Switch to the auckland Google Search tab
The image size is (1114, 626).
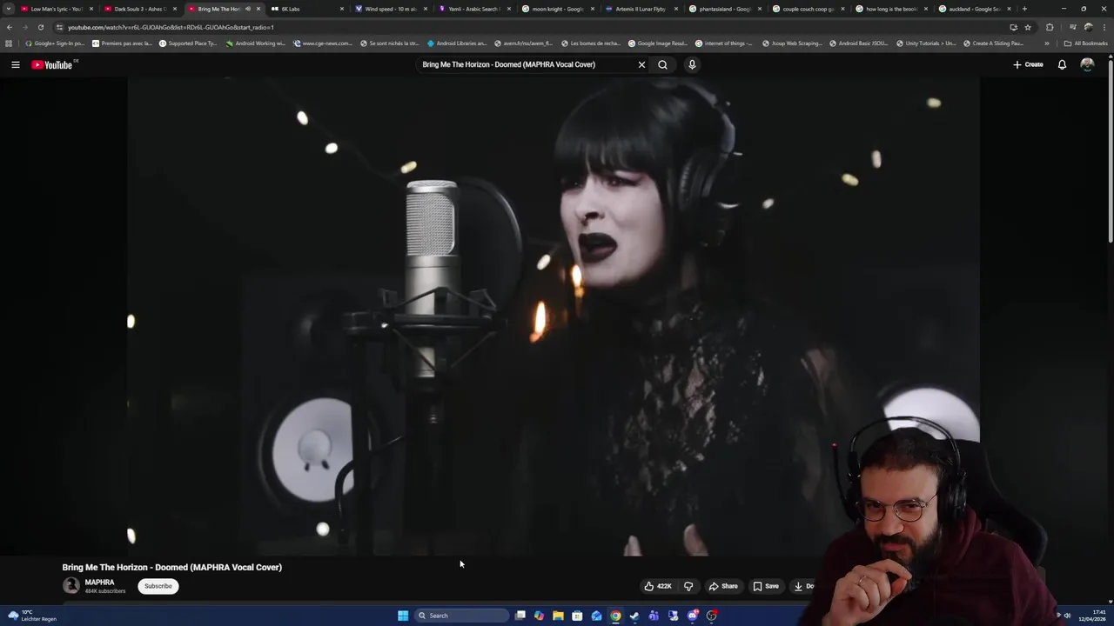(x=975, y=9)
